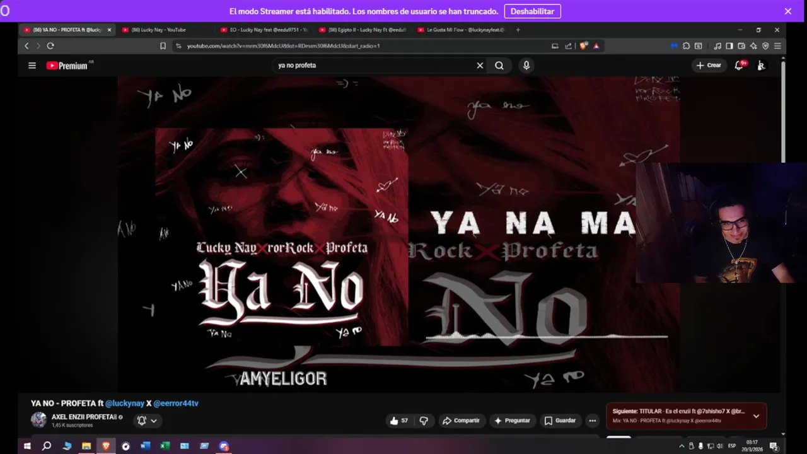
Task: Open the Windows Start menu
Action: coord(27,446)
